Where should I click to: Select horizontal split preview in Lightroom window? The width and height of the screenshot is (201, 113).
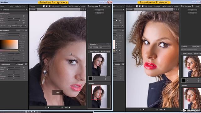coord(47,6)
